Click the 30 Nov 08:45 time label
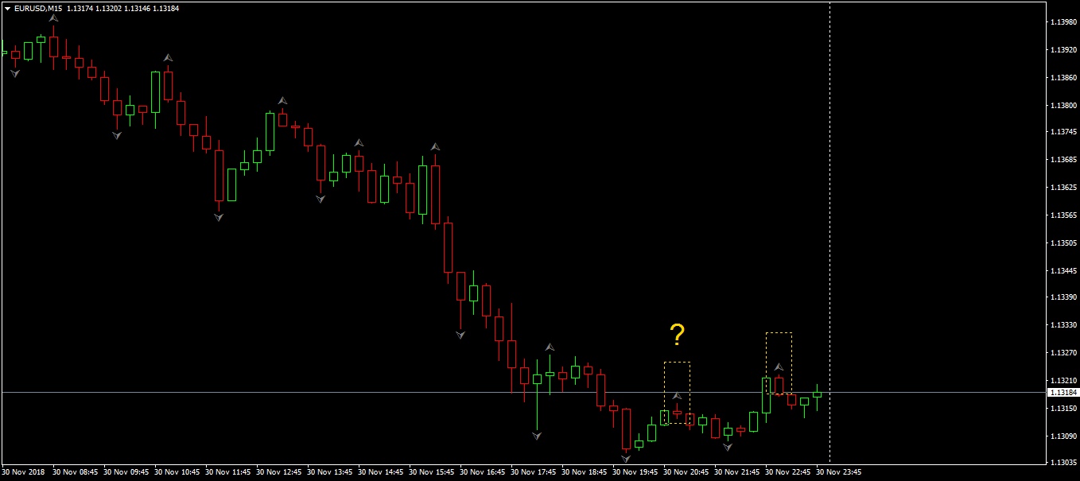The height and width of the screenshot is (481, 1080). click(x=76, y=471)
